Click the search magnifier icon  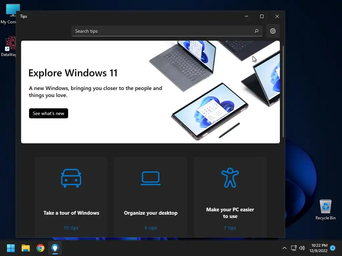click(256, 31)
